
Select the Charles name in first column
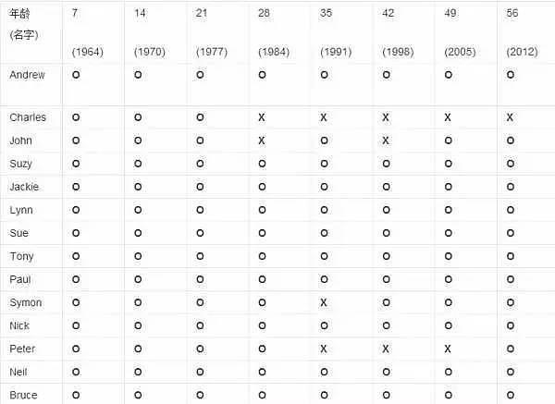click(28, 117)
